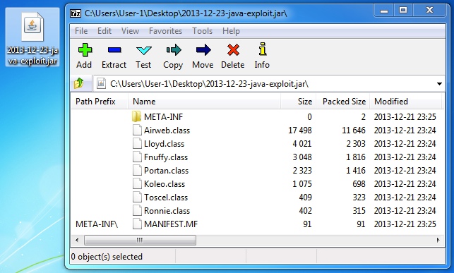Click the Copy toolbar icon
454x273 pixels.
174,50
